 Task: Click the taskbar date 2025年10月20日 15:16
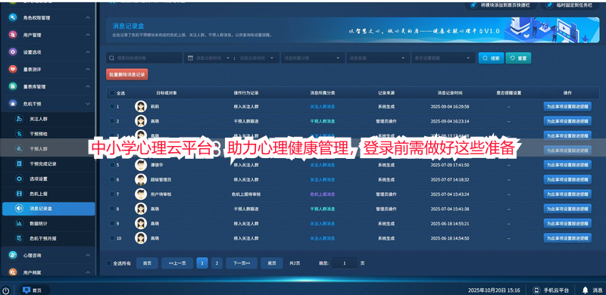tap(494, 290)
